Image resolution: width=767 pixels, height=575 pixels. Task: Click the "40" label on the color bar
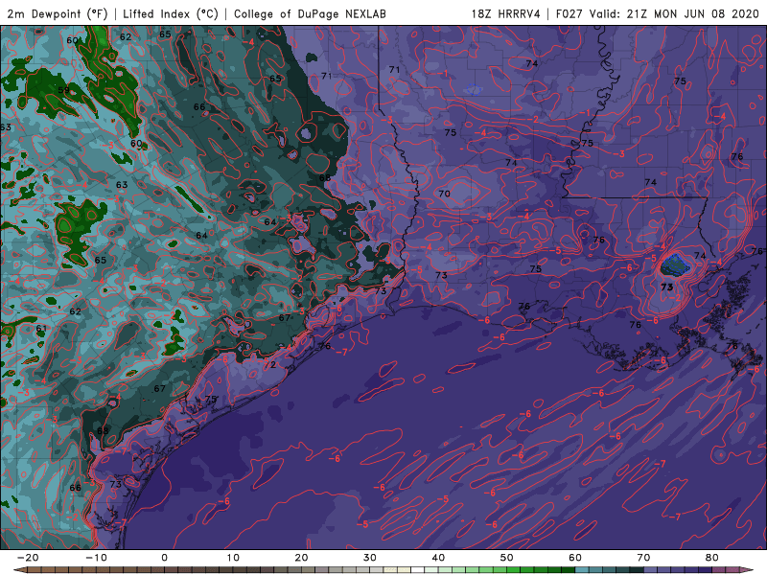[x=438, y=558]
